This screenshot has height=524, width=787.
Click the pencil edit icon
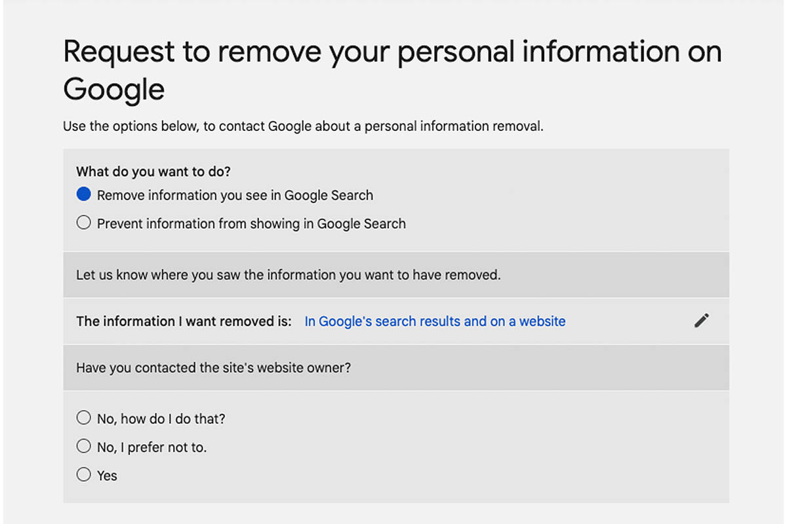coord(702,321)
